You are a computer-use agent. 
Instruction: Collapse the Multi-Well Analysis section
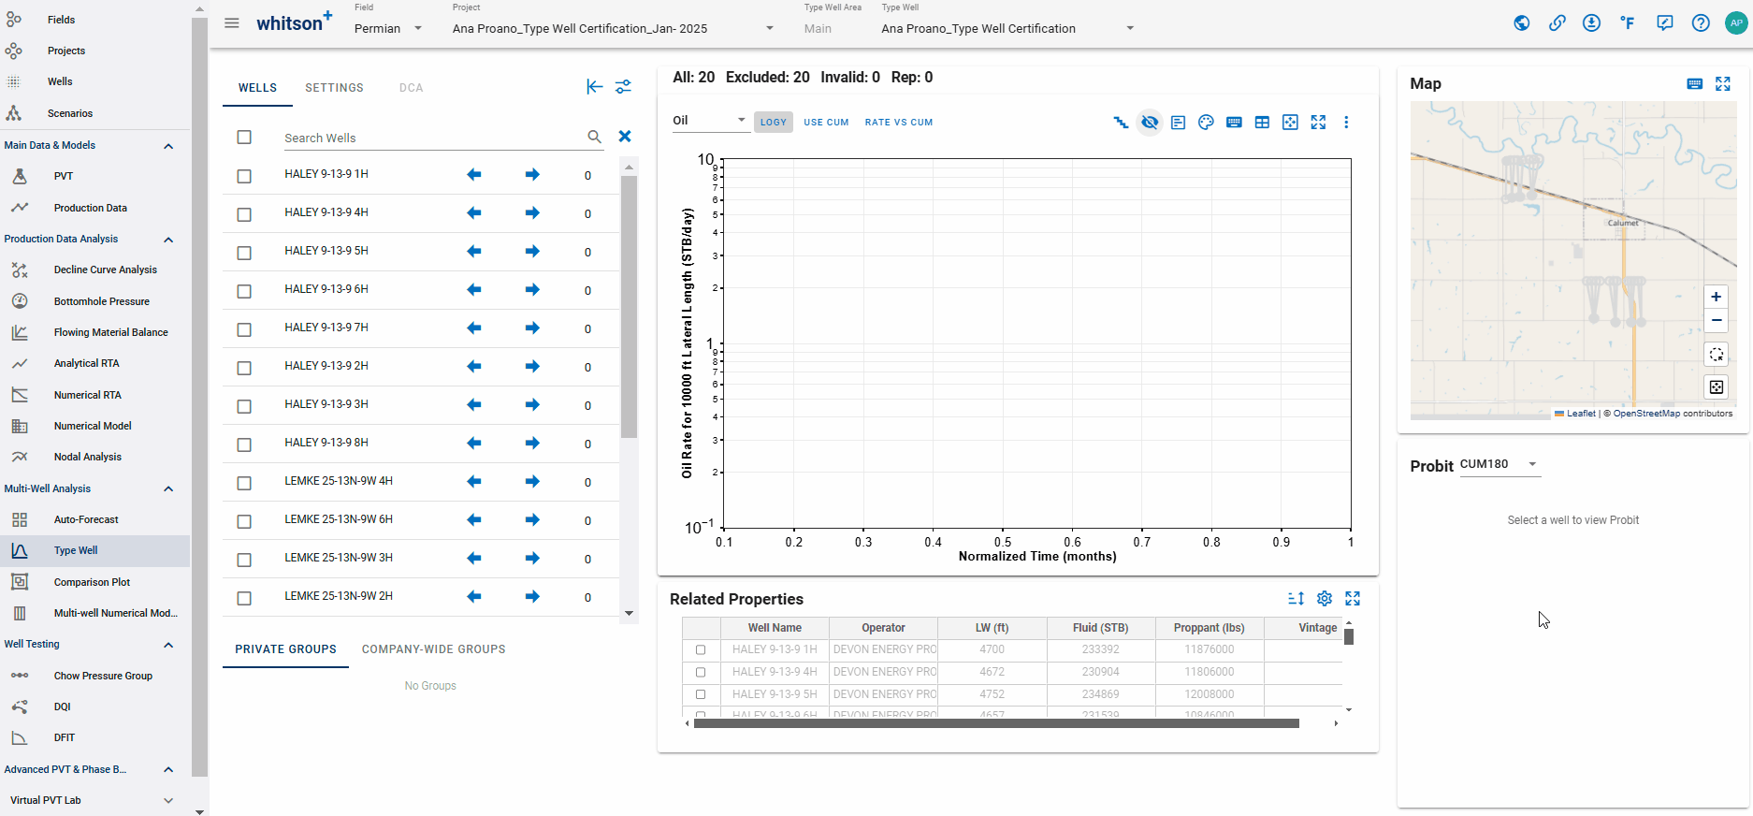pyautogui.click(x=168, y=488)
